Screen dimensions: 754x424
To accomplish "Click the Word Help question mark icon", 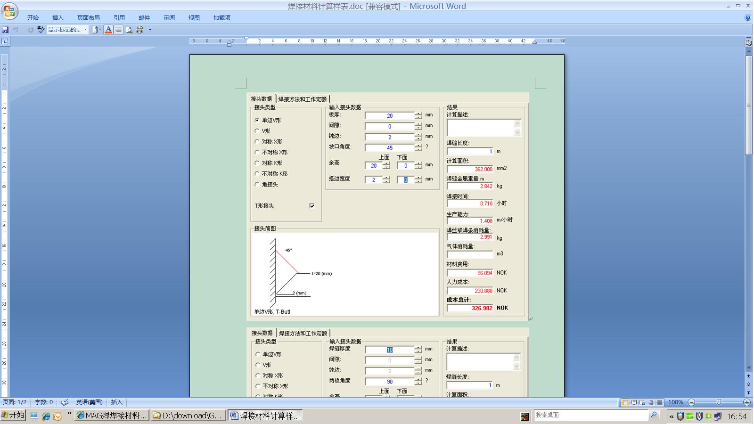I will pyautogui.click(x=748, y=17).
